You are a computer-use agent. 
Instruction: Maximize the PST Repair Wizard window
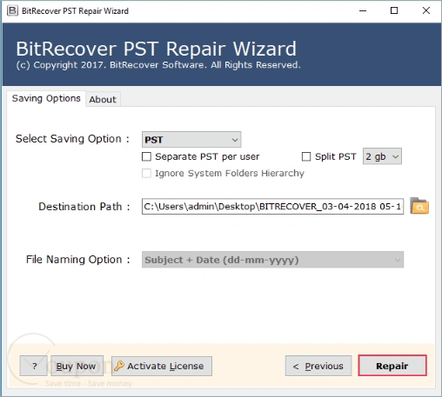click(394, 11)
